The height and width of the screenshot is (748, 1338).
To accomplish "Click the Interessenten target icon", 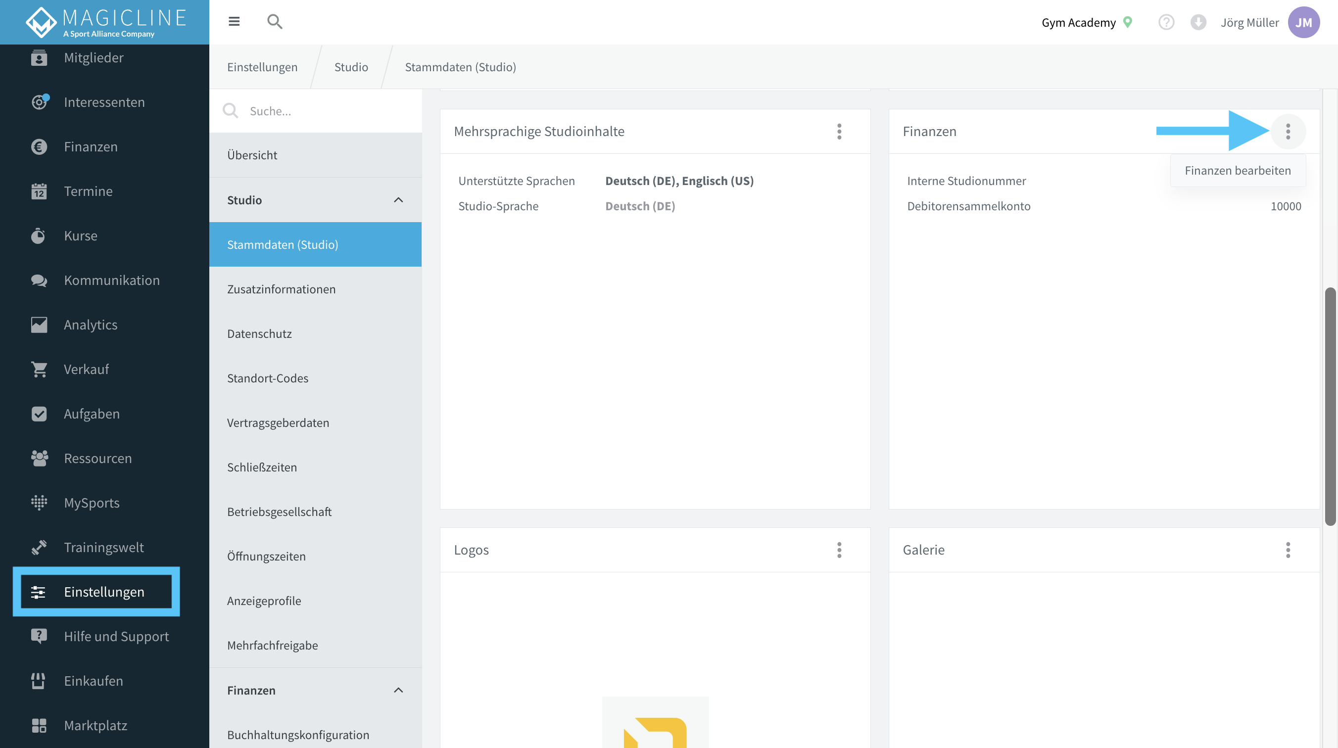I will click(40, 102).
